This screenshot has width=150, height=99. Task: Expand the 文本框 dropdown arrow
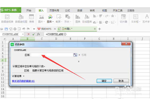pos(140,22)
